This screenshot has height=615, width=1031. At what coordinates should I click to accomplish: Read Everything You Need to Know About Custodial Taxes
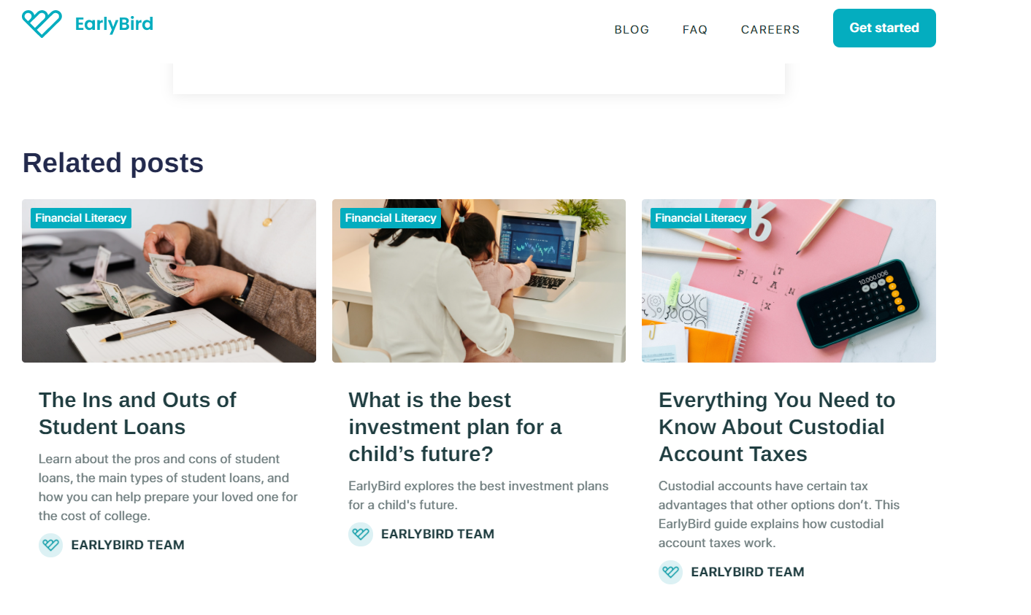[777, 427]
